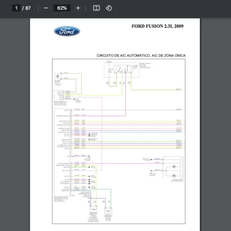Click the zoom in plus icon
The image size is (231, 231).
point(78,8)
